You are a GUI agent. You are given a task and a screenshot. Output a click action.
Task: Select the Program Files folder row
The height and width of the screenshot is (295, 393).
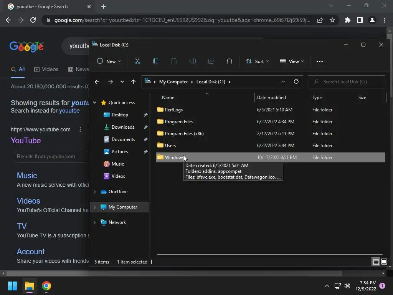point(270,122)
